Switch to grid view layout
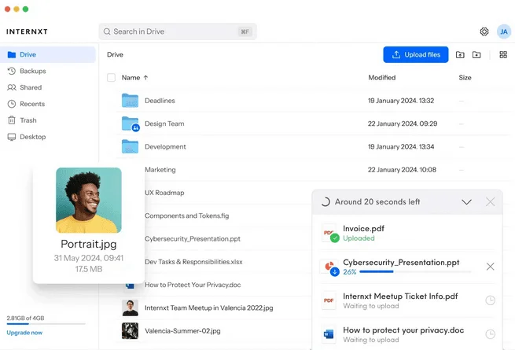The image size is (515, 350). pos(503,54)
